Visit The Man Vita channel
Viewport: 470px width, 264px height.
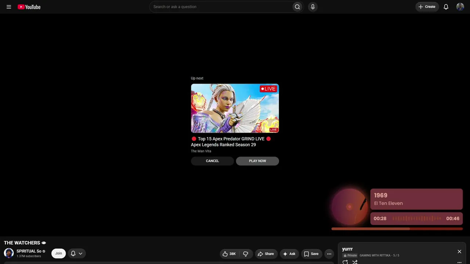(201, 151)
